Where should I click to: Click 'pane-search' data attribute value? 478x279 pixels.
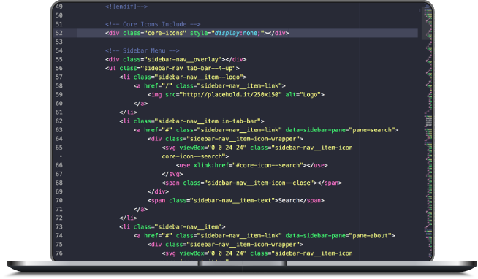[372, 130]
